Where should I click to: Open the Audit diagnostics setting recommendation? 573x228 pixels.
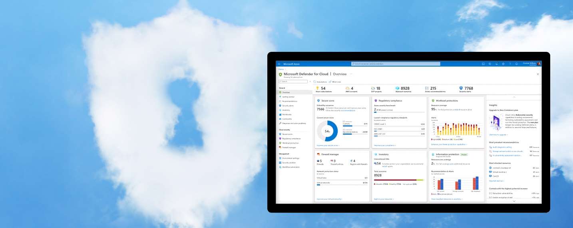tap(502, 147)
